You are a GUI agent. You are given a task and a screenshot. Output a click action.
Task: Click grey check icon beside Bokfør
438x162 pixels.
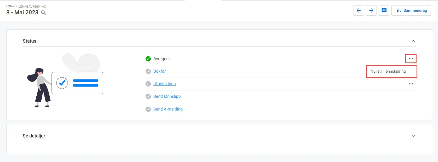click(x=148, y=71)
